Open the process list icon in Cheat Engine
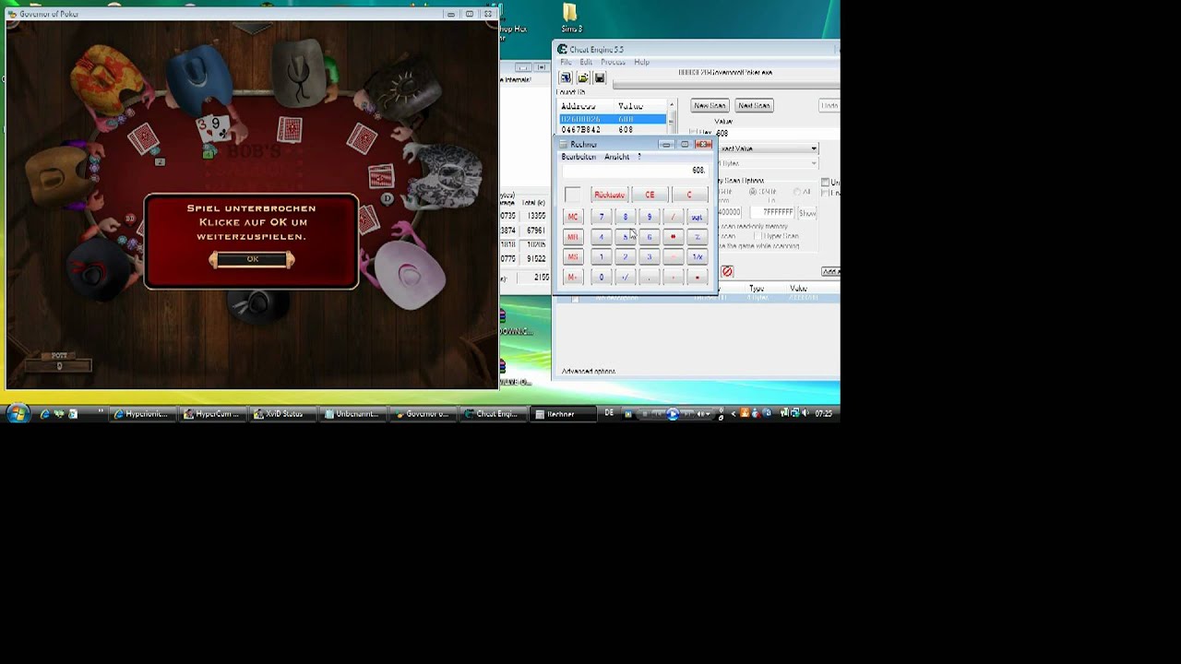 [x=566, y=78]
